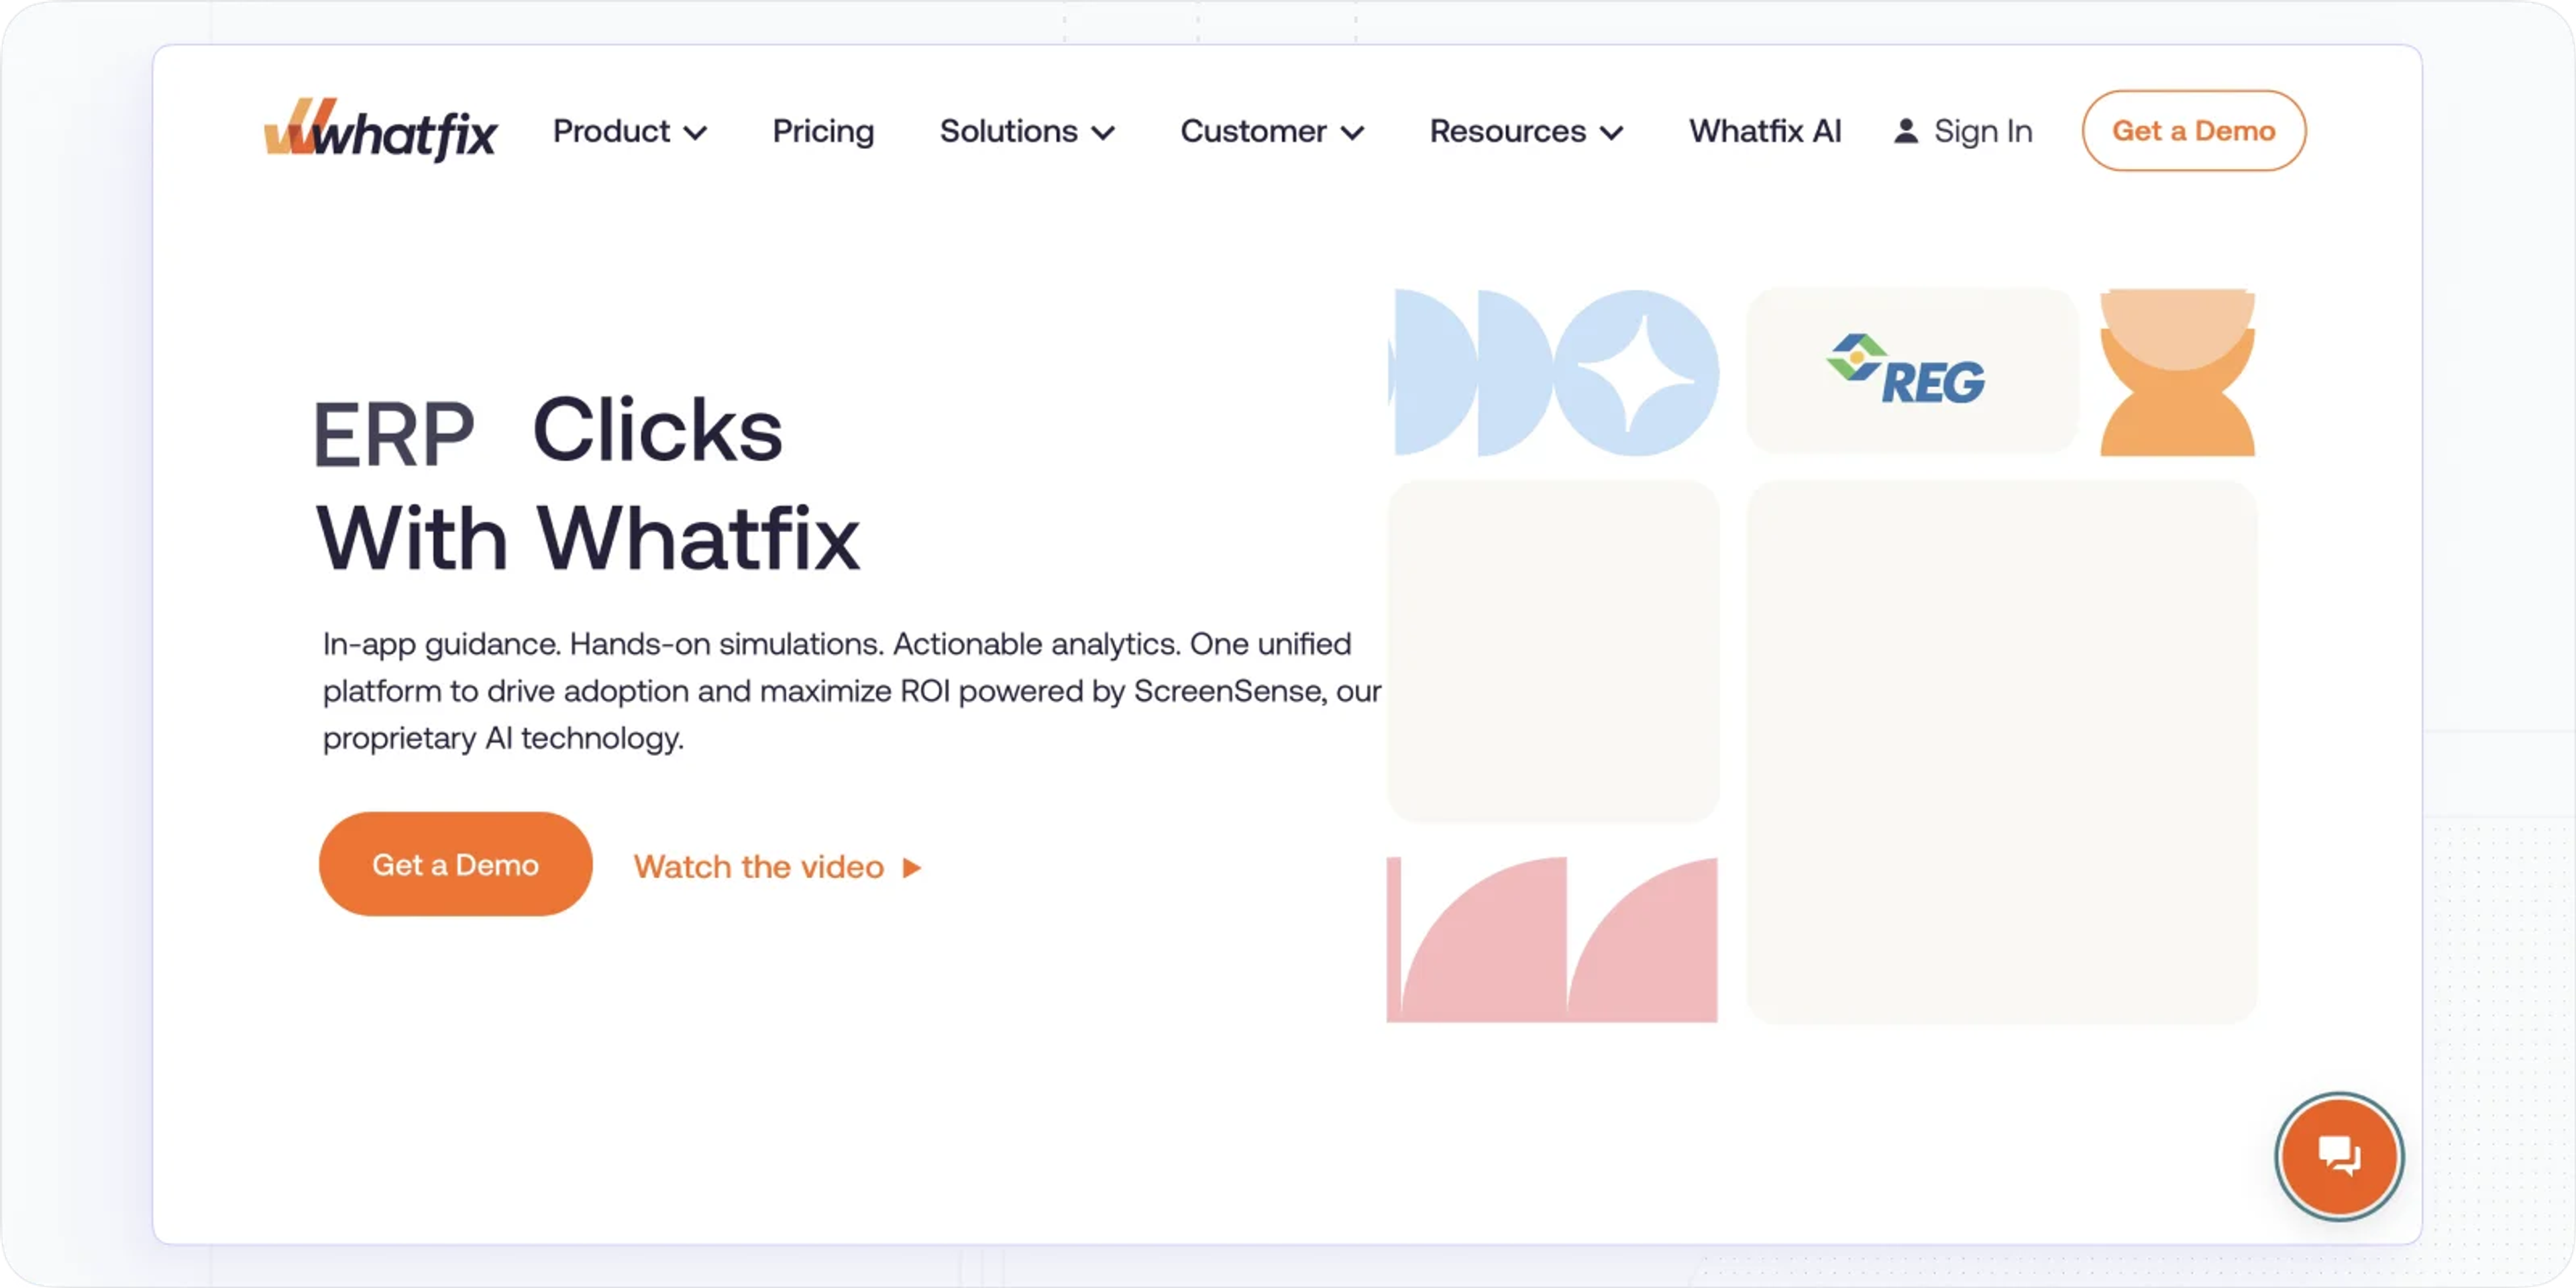Open the chat widget bubble icon
The height and width of the screenshot is (1288, 2576).
pos(2339,1156)
